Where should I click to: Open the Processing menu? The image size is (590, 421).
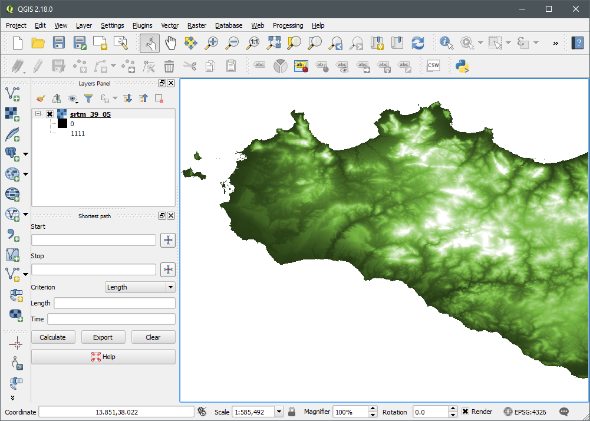coord(288,25)
